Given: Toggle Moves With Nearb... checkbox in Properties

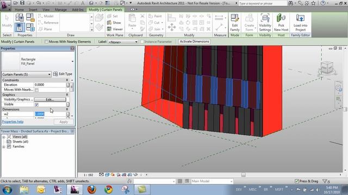Looking at the screenshot, I should tap(36, 90).
